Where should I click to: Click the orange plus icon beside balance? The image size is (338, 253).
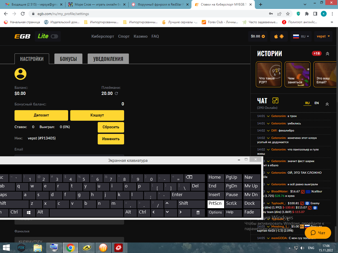[263, 36]
